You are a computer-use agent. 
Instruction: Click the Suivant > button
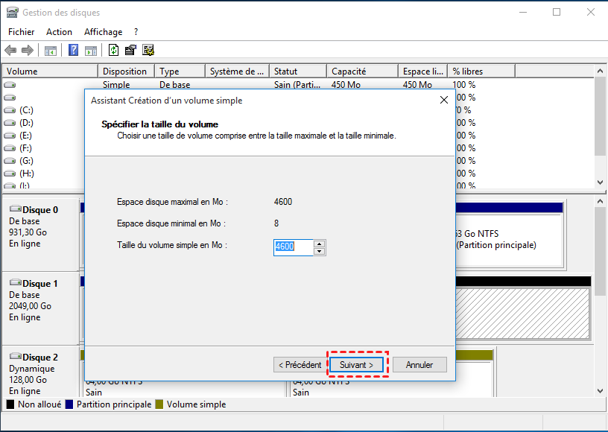click(356, 364)
